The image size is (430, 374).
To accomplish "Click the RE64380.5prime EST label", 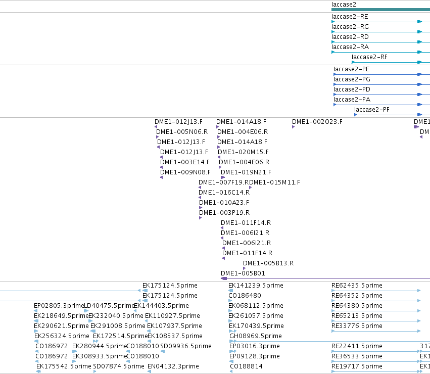I will (x=357, y=306).
